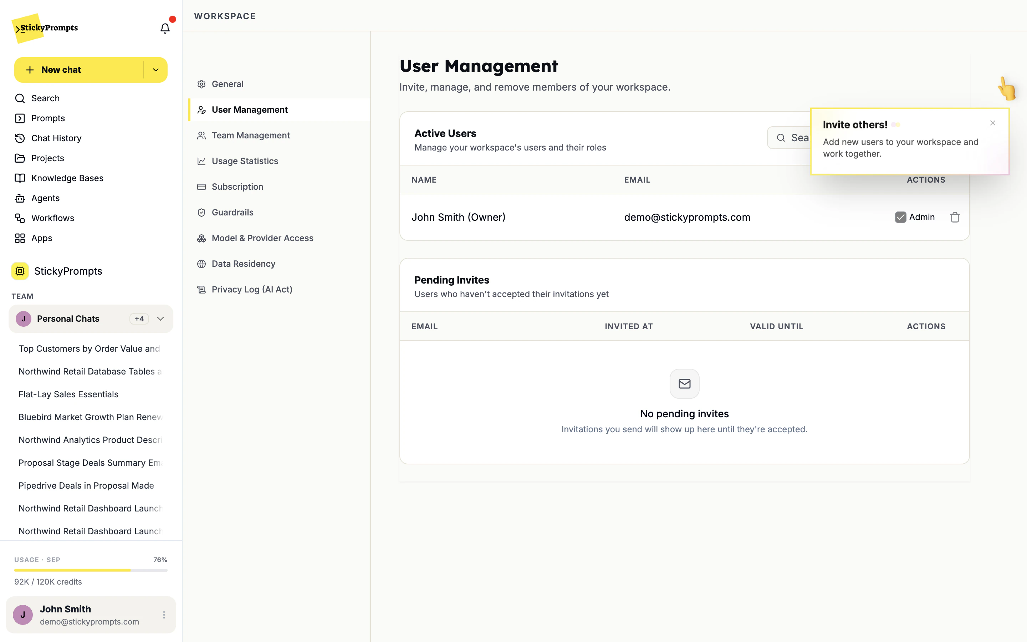1027x642 pixels.
Task: Open the notifications bell
Action: coord(165,28)
